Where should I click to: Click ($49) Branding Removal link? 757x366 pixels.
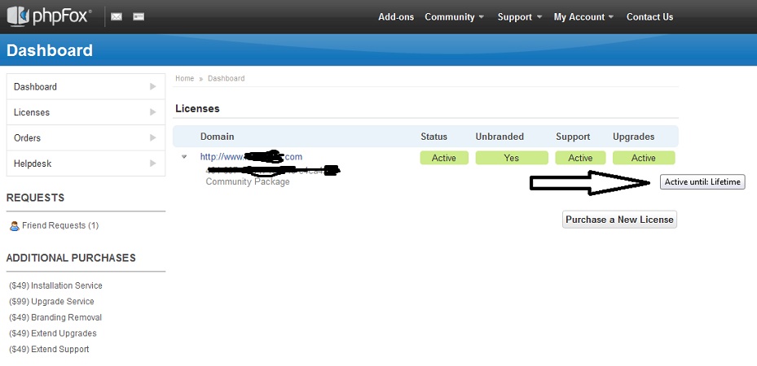55,317
